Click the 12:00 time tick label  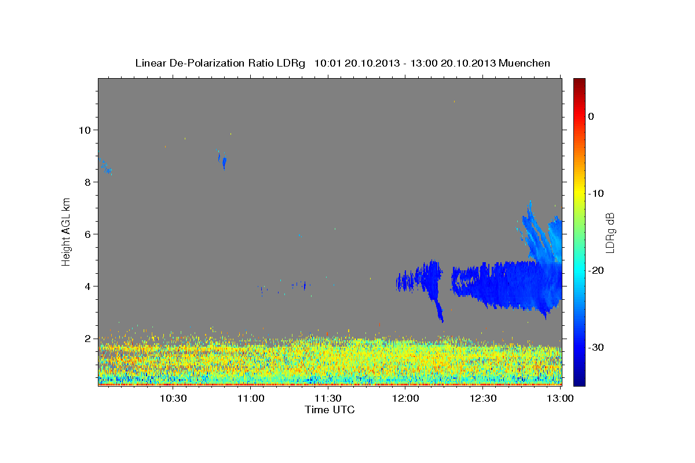coord(406,398)
